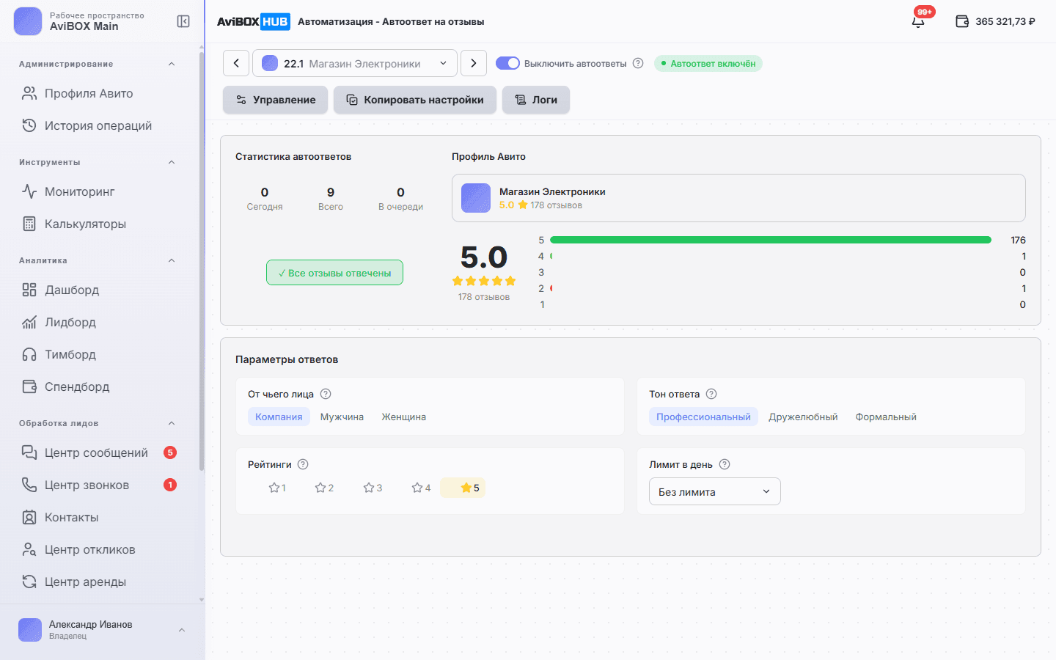Collapse Аналитика sidebar section
The image size is (1056, 660).
coord(172,260)
